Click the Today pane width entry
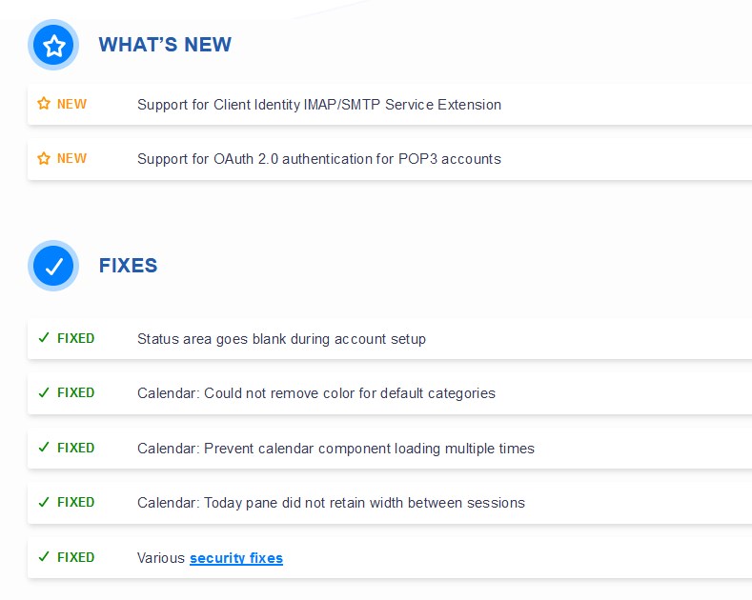The width and height of the screenshot is (752, 600). [x=331, y=503]
